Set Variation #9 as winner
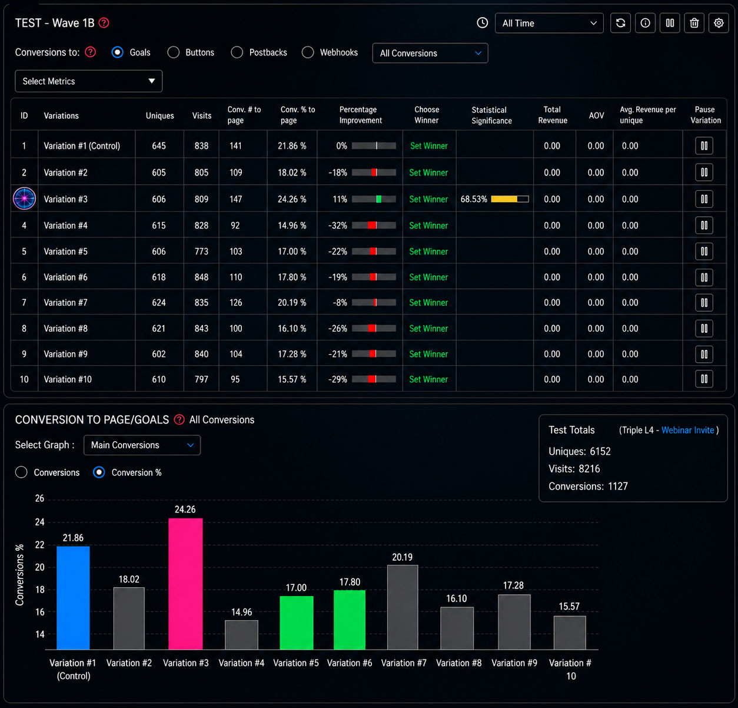 pos(428,354)
